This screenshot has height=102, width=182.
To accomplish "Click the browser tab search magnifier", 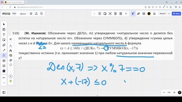I will pyautogui.click(x=167, y=2).
